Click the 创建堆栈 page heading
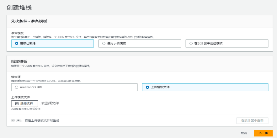 [x=19, y=7]
